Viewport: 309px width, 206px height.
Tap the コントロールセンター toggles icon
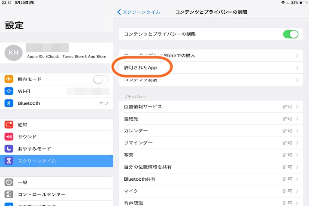9,194
